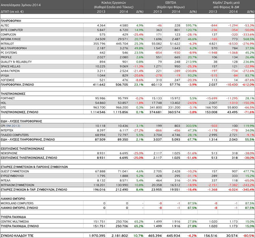Select sector total profit change -80,5%
Viewport: 255px width, 238px height.
[248, 236]
